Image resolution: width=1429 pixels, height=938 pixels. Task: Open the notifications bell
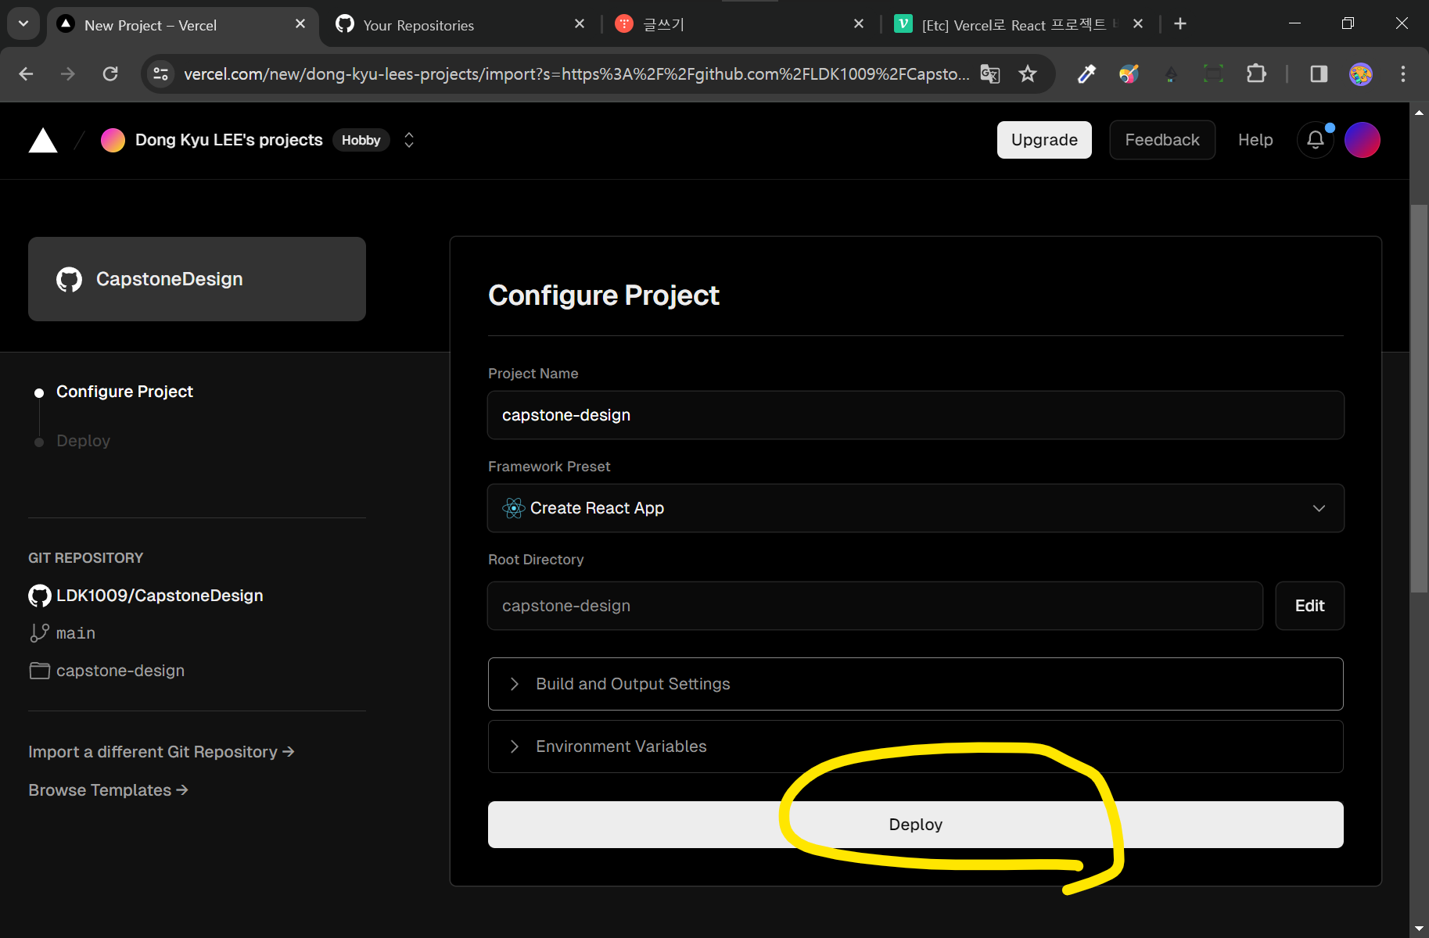(x=1316, y=140)
